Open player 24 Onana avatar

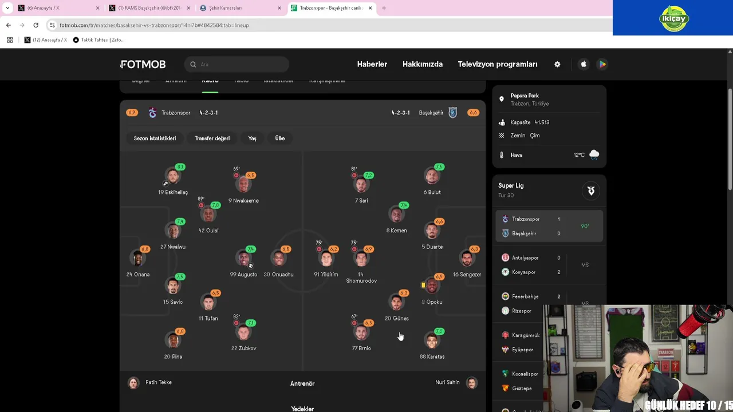(137, 258)
